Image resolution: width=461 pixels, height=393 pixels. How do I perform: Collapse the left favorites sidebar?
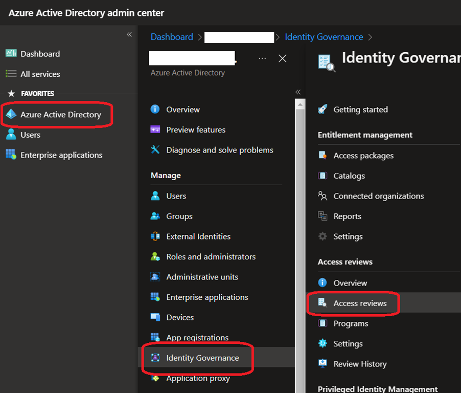tap(129, 35)
